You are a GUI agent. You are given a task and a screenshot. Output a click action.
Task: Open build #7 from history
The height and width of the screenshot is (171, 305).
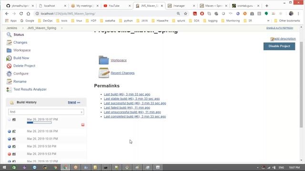pos(14,131)
